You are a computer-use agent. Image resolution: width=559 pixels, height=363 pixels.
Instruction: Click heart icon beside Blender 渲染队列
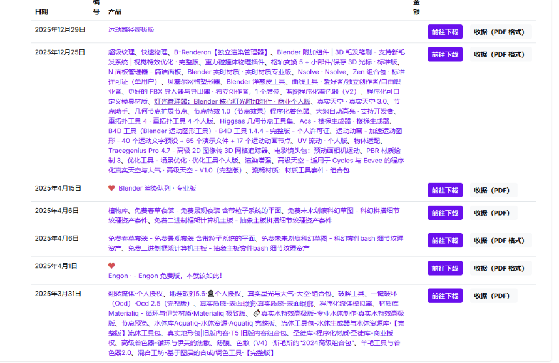(x=111, y=188)
